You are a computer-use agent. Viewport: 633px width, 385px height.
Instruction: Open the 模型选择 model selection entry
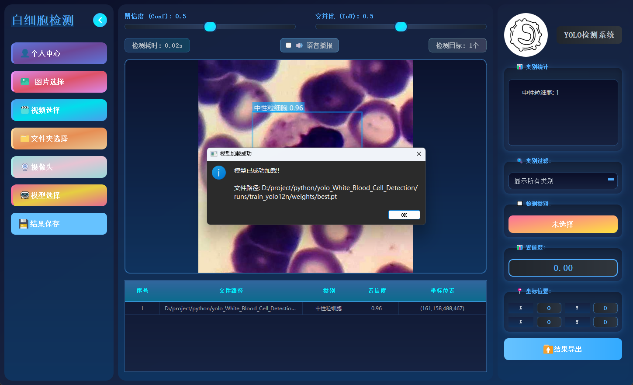pos(59,195)
